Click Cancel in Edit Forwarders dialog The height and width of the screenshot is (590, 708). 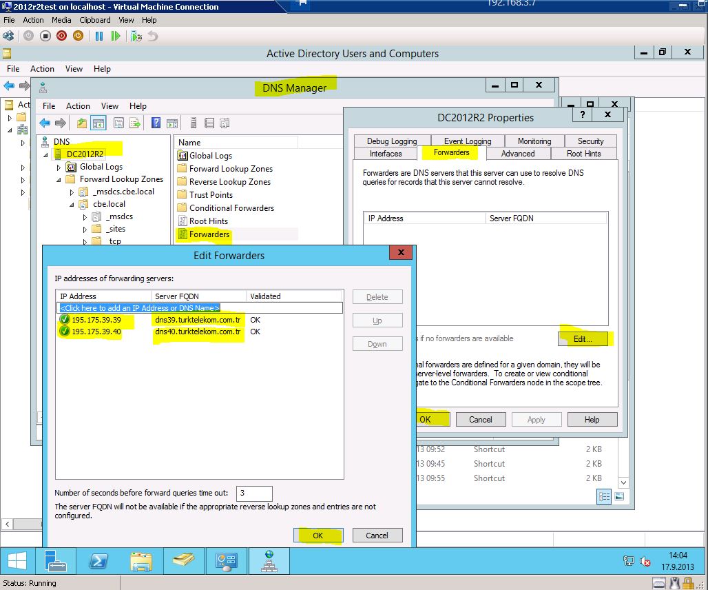pos(377,536)
